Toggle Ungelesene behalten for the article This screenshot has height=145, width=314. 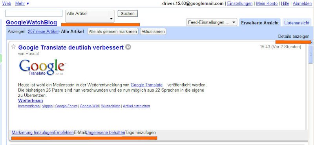(x=106, y=132)
